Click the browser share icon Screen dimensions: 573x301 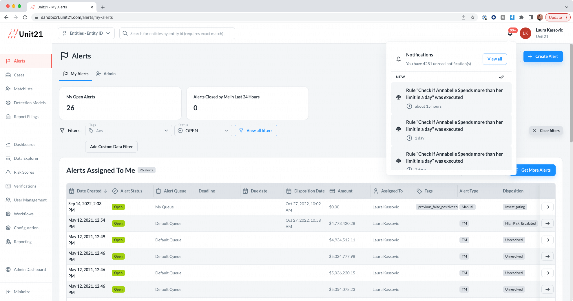tap(463, 17)
